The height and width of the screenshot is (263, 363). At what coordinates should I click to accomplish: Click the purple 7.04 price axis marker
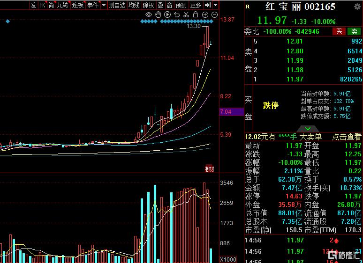coord(232,112)
